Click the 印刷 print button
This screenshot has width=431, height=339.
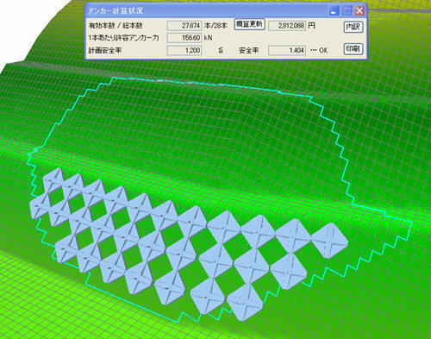(x=353, y=49)
